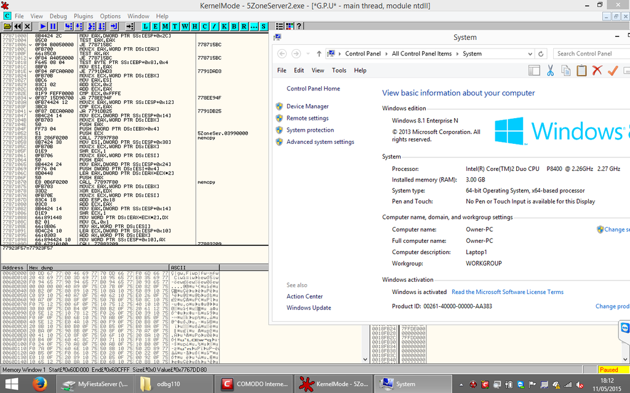Click the Pause execution toolbar icon
This screenshot has height=393, width=630.
53,26
